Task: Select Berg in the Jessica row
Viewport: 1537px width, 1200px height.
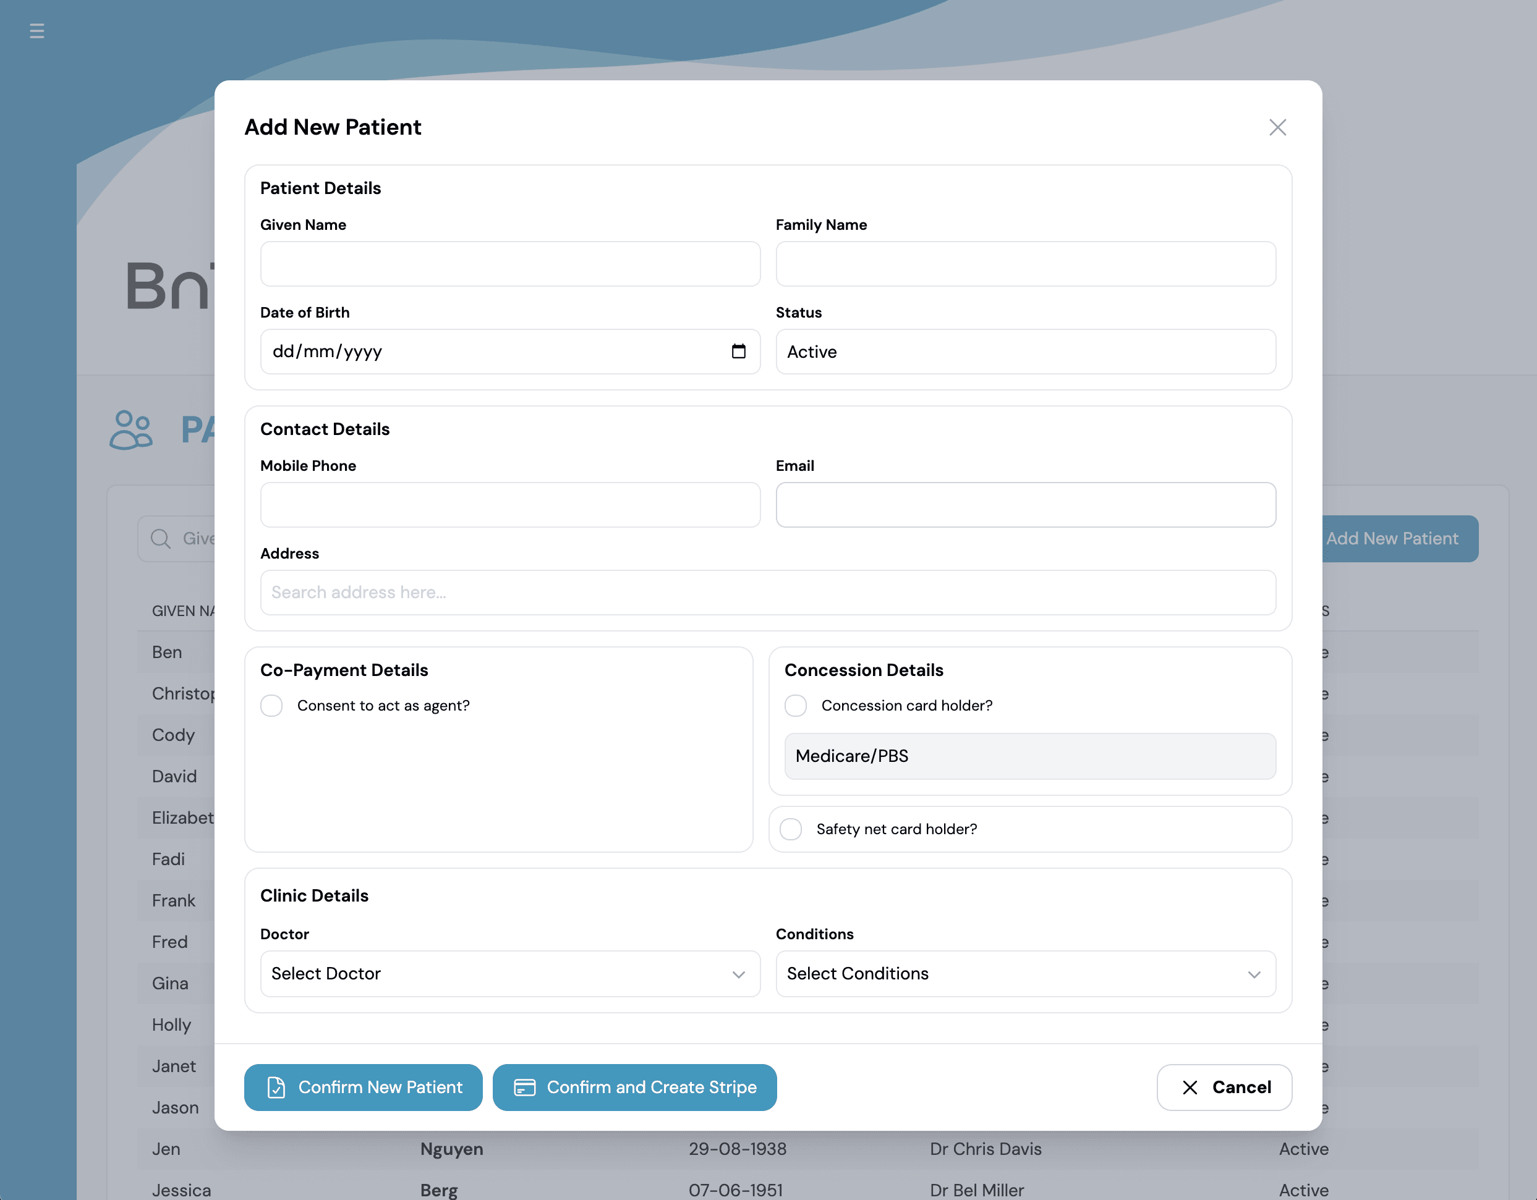Action: click(x=439, y=1190)
